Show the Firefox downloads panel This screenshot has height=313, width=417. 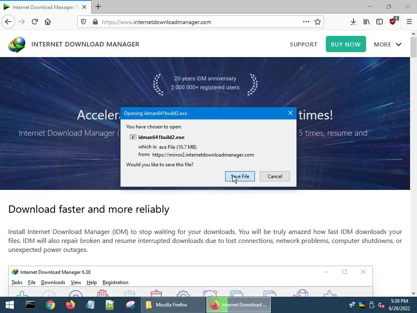(353, 22)
